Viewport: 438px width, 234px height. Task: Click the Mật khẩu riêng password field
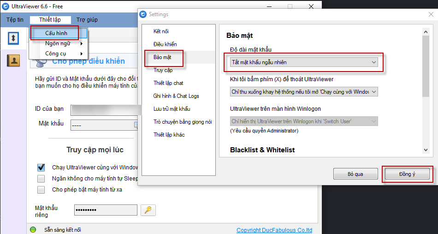[x=106, y=210]
